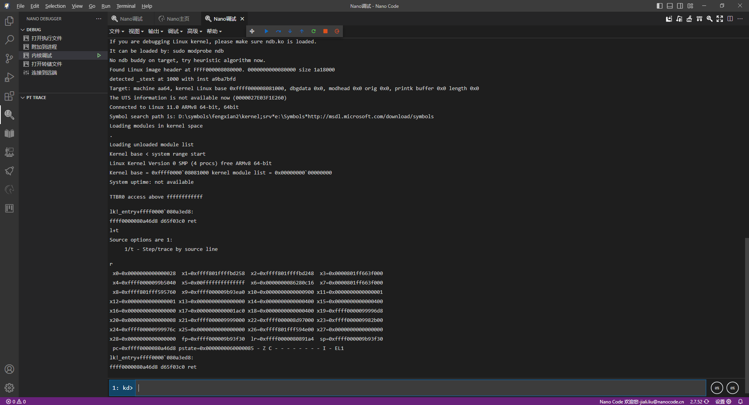Open the File menu
This screenshot has height=405, width=749.
[x=20, y=6]
